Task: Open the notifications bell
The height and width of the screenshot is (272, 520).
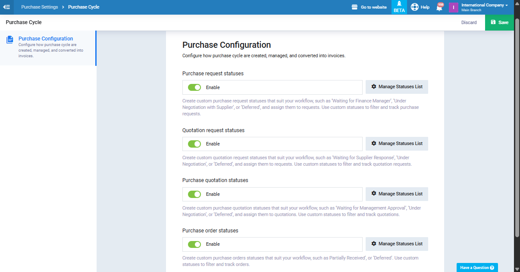Action: coord(439,7)
